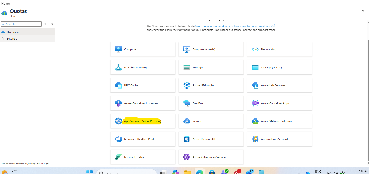Clear sidebar search using the x icon
Screen dimensions: 369x174
(x=45, y=24)
